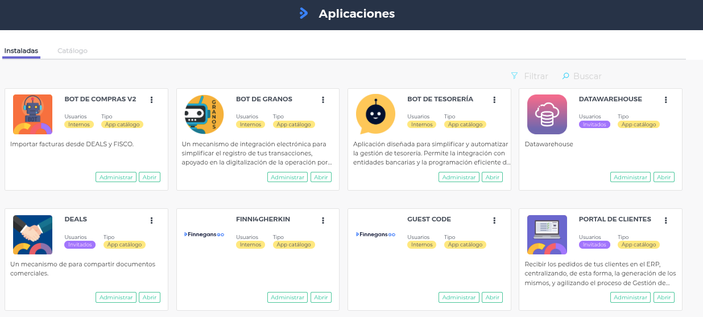Click the Bot de Compras V2 robot icon
The height and width of the screenshot is (317, 703).
[32, 114]
